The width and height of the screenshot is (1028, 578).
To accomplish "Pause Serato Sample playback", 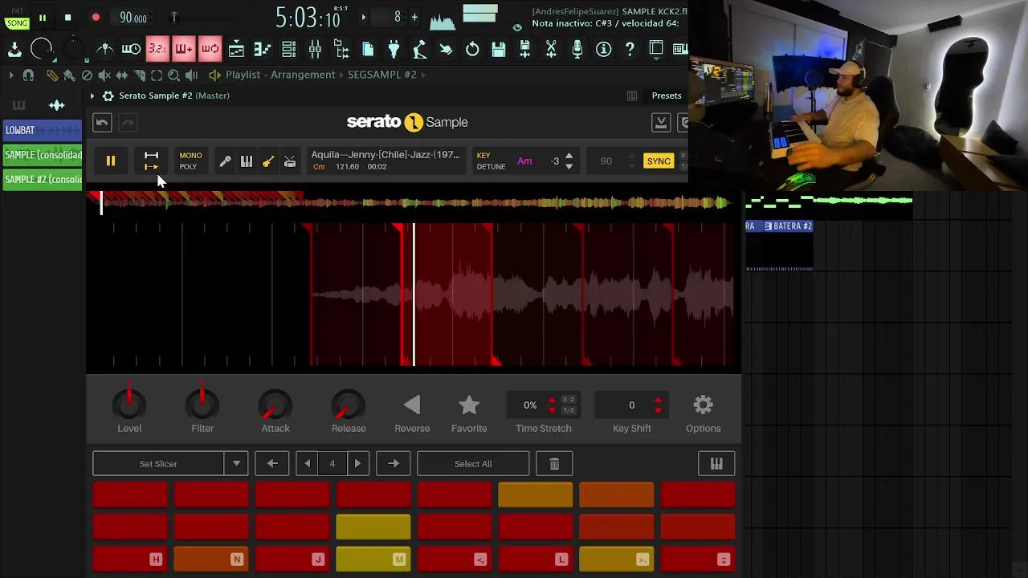I will tap(111, 161).
